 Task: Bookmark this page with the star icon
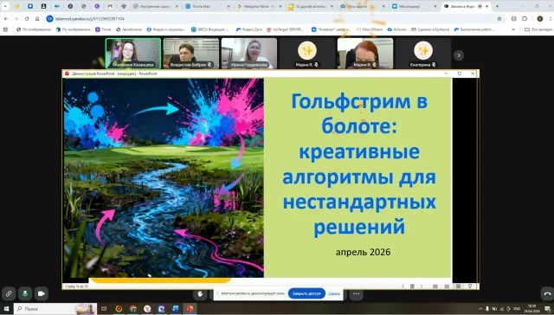pos(499,19)
